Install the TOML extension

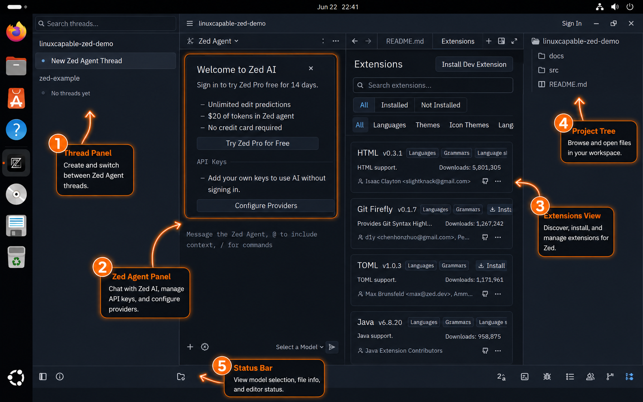point(492,266)
